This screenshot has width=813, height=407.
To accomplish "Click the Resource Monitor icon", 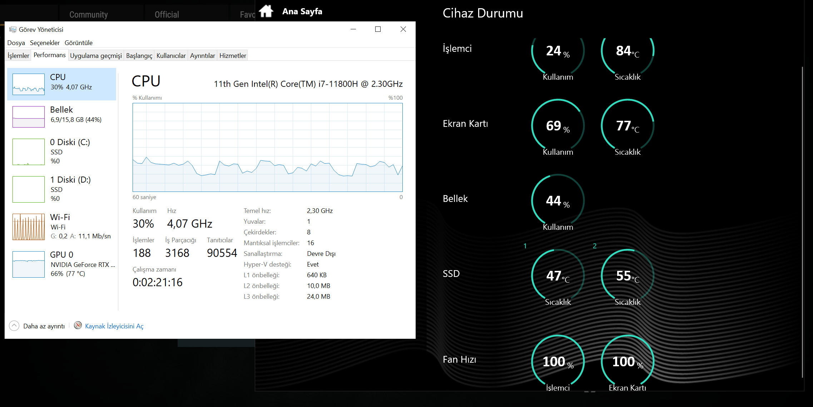I will [x=78, y=325].
